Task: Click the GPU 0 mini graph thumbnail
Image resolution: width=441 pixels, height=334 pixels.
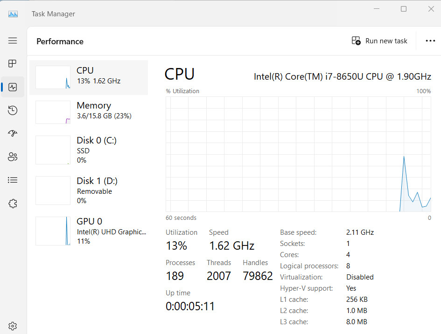Action: 53,231
